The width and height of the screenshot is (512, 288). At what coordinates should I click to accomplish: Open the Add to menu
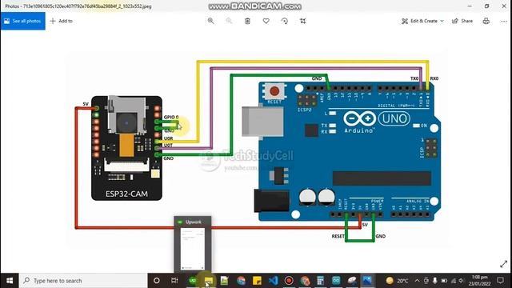pyautogui.click(x=62, y=21)
